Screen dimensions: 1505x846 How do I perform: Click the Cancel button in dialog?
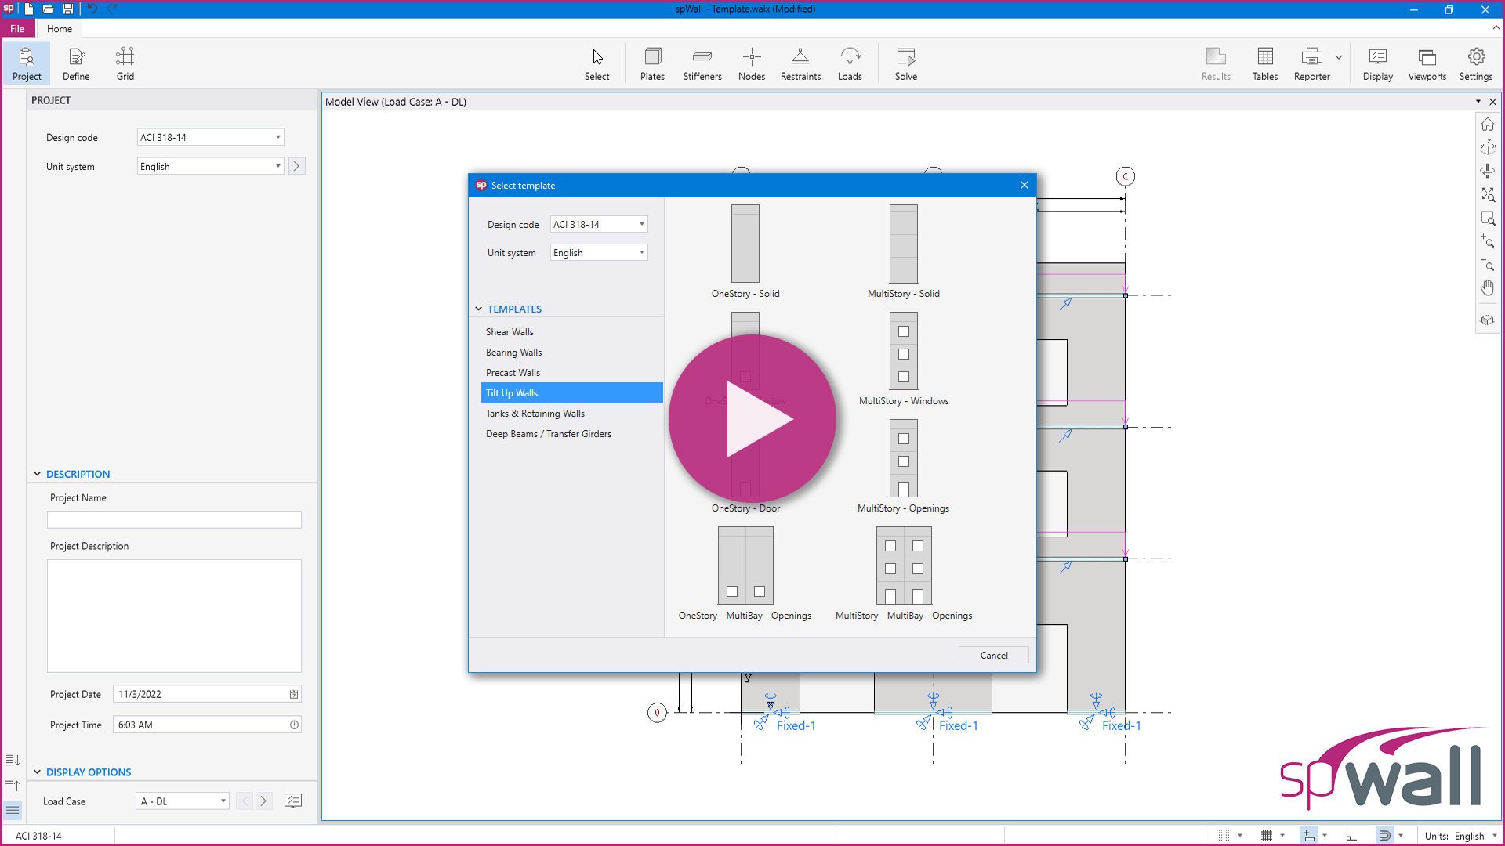tap(992, 654)
